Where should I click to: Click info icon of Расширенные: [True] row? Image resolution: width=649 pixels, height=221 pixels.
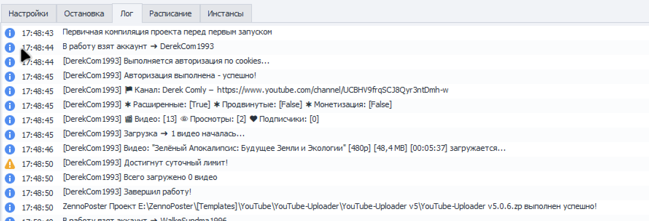[x=10, y=106]
